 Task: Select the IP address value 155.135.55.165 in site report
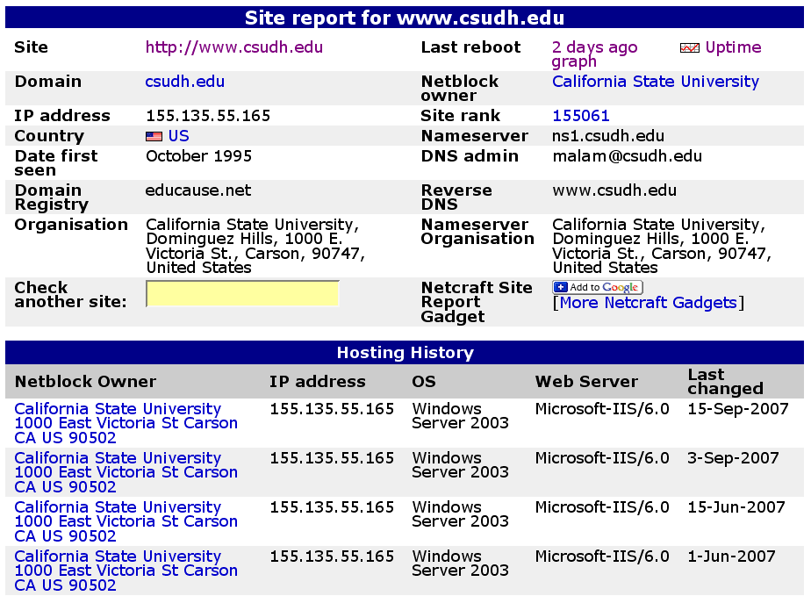(208, 115)
